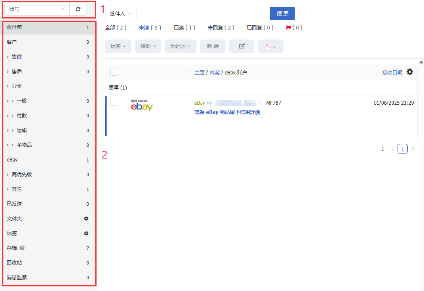The image size is (424, 291).
Task: Filter messages by the red flag
Action: tap(293, 28)
